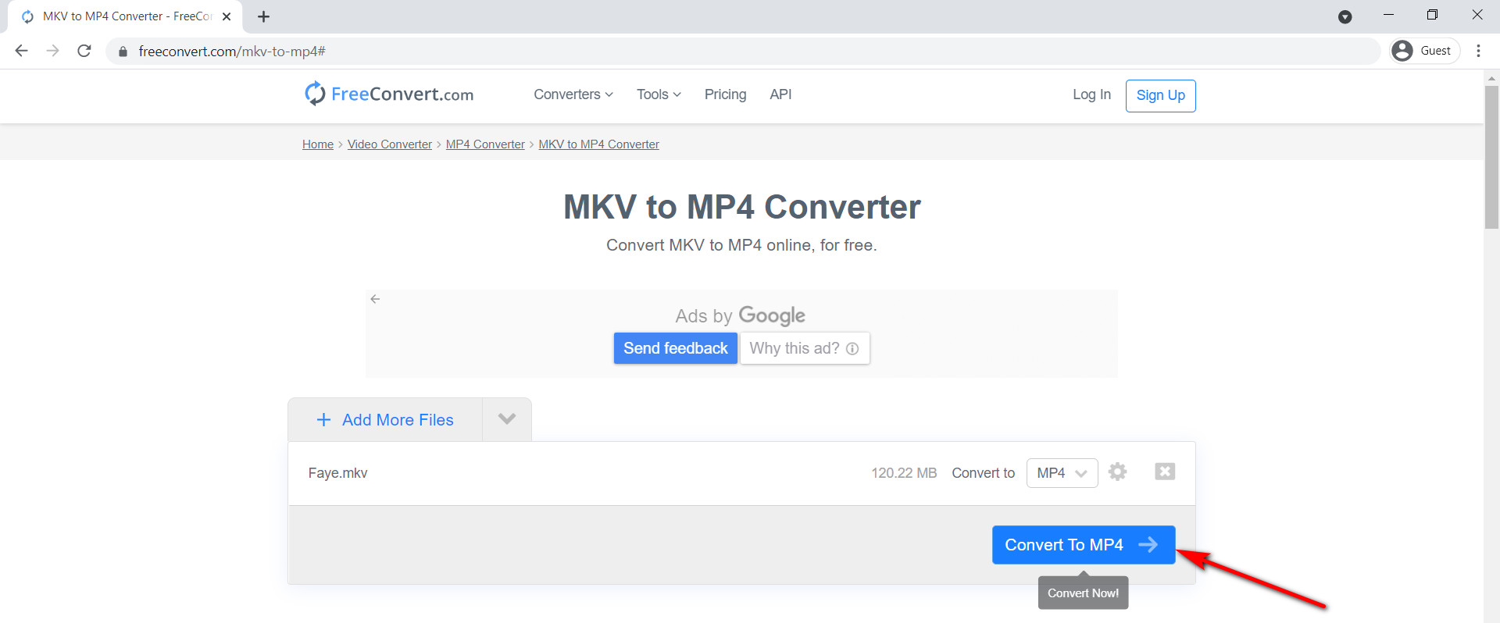Click Add More Files
The width and height of the screenshot is (1500, 623).
[x=385, y=420]
